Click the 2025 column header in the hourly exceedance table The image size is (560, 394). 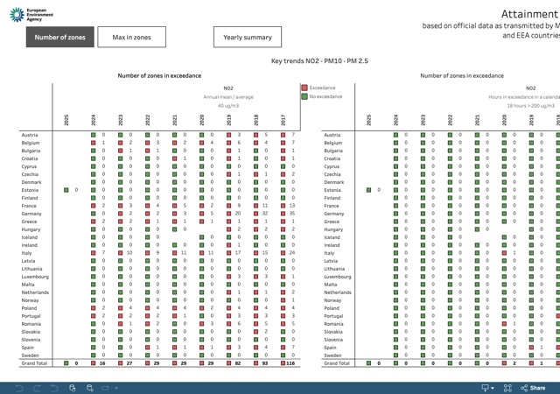[368, 120]
